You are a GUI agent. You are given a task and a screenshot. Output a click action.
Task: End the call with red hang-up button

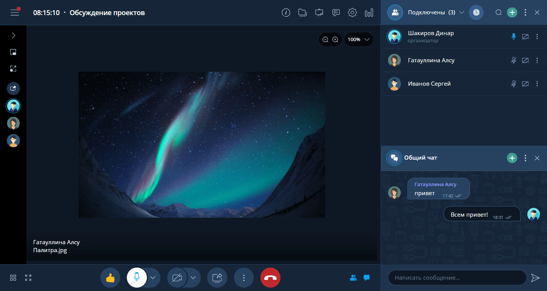click(x=270, y=278)
